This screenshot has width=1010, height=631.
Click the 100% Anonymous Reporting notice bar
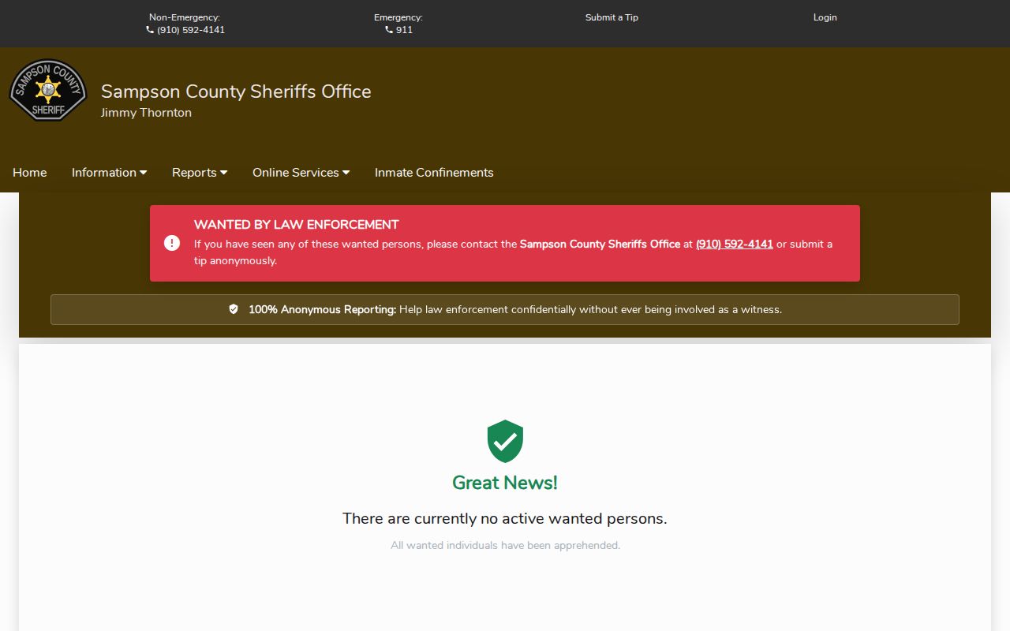505,309
